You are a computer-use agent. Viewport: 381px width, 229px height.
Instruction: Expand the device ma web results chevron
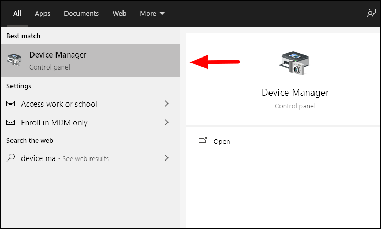coord(166,158)
